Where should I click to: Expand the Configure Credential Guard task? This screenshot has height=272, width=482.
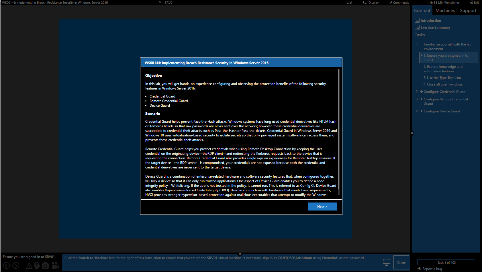(x=422, y=92)
